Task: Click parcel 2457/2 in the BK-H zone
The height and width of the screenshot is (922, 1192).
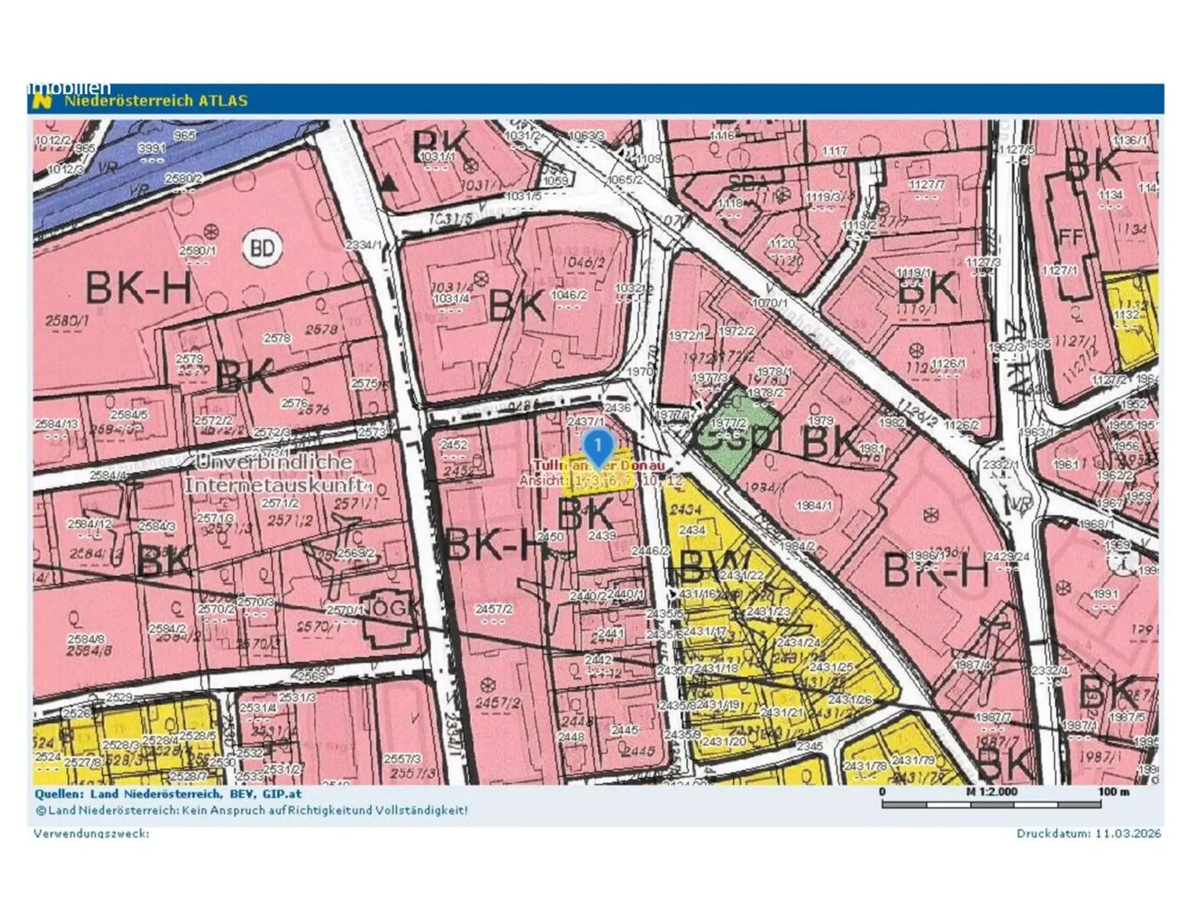Action: pyautogui.click(x=494, y=609)
